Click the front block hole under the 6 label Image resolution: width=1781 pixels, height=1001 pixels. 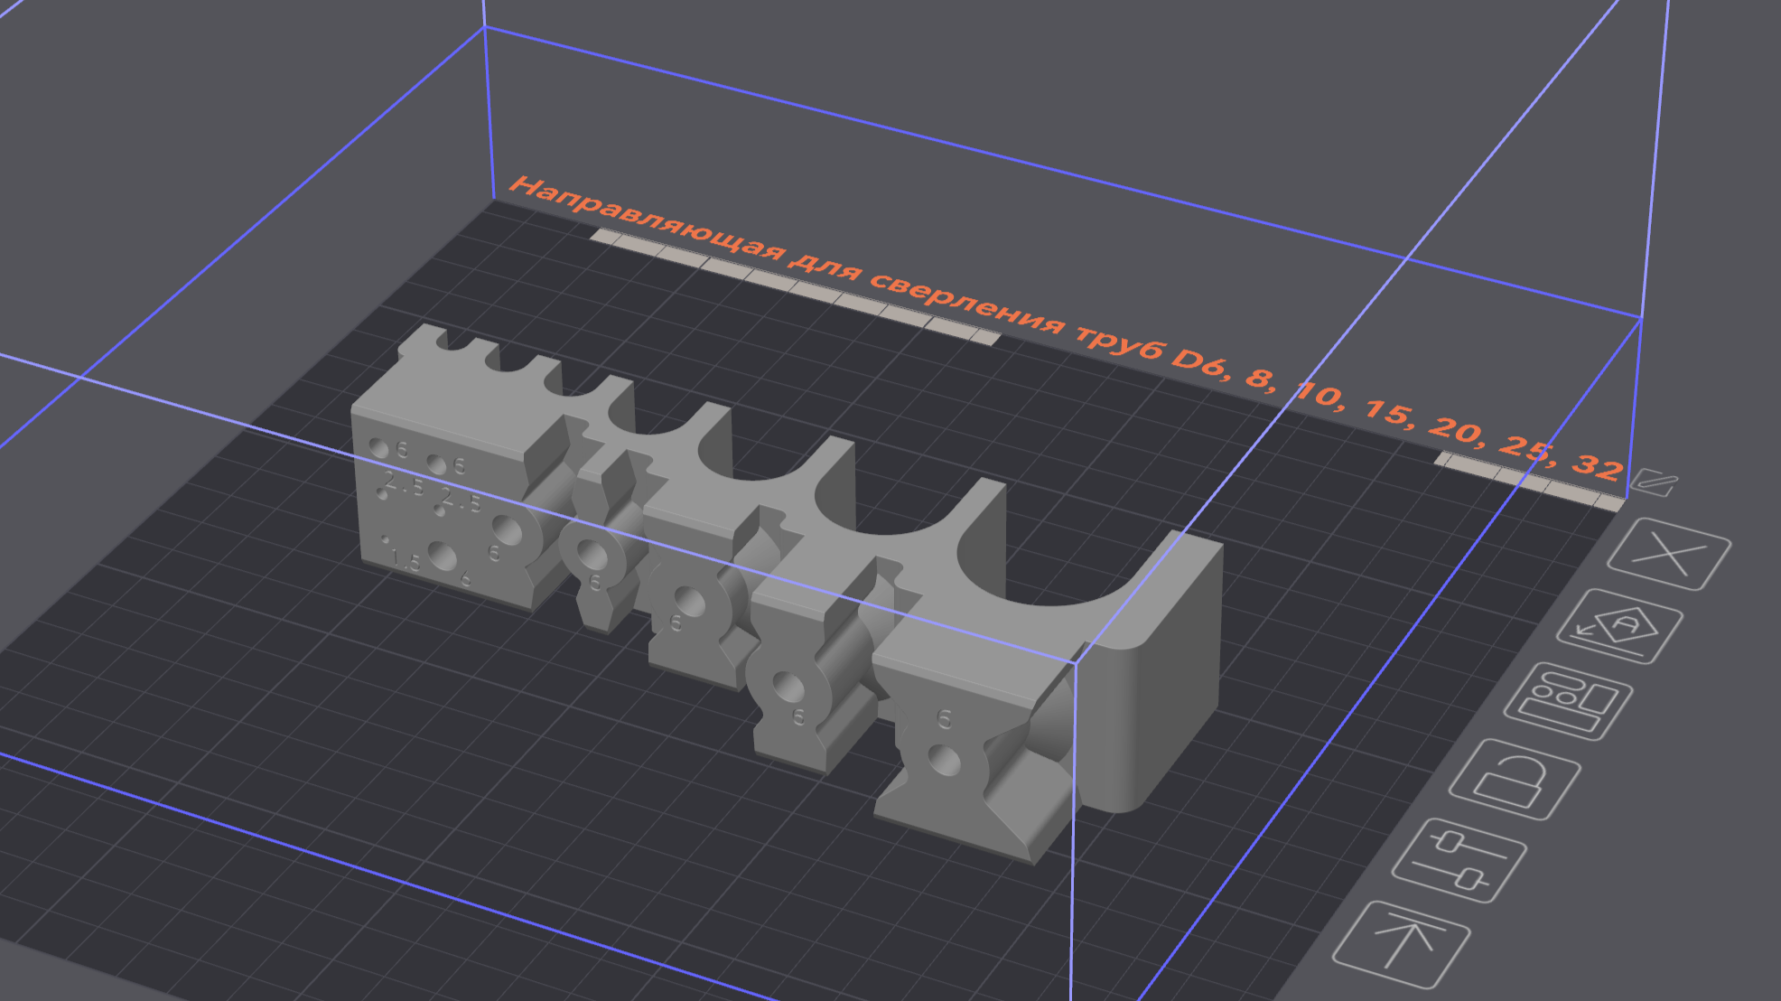click(945, 760)
